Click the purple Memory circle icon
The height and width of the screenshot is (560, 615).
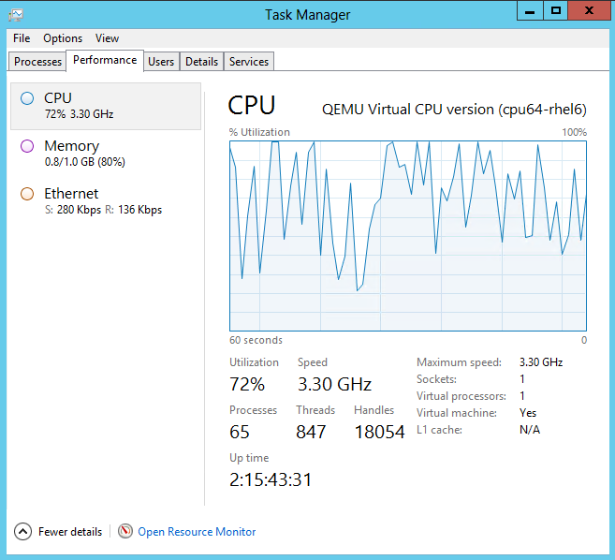[x=26, y=146]
